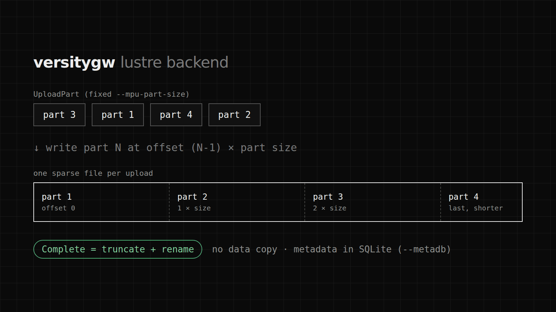Click the 'part 3' upload box
The height and width of the screenshot is (312, 556).
pyautogui.click(x=59, y=115)
